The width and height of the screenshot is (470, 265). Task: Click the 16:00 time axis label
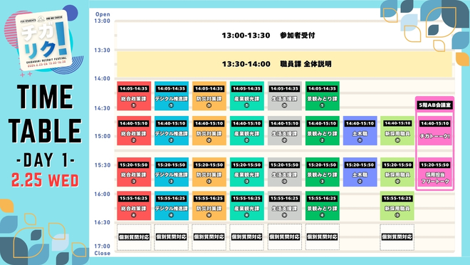coord(103,194)
